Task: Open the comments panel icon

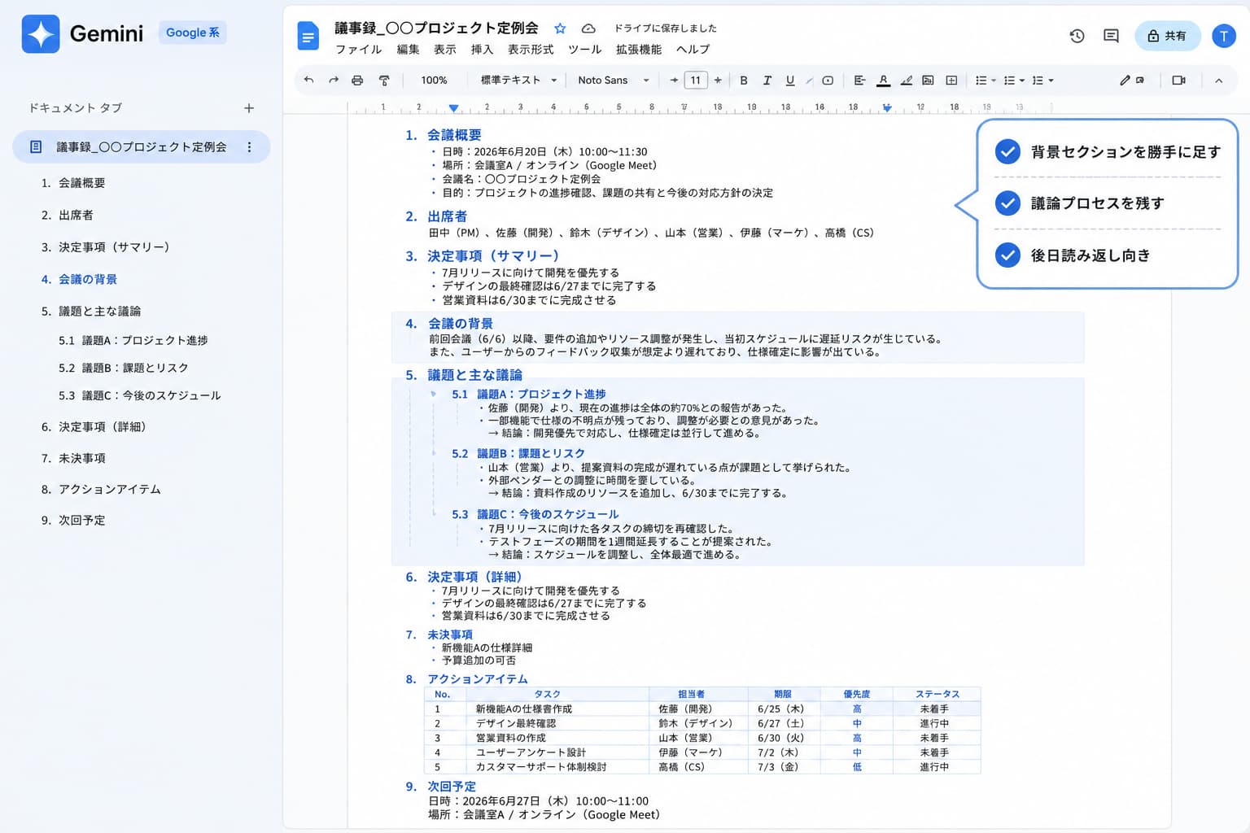Action: [x=1111, y=36]
